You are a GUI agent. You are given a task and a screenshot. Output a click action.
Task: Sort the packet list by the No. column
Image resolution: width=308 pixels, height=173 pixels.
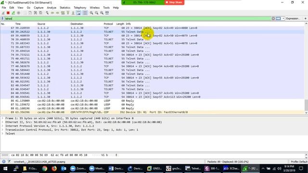tap(3, 24)
